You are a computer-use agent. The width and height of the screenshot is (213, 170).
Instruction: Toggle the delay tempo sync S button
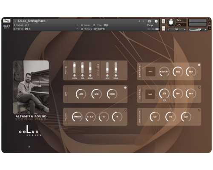(164, 100)
